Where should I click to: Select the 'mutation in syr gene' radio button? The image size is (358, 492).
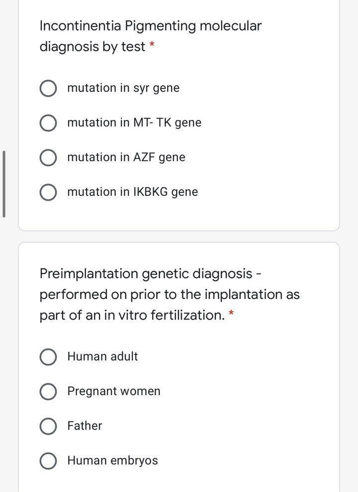(x=48, y=89)
